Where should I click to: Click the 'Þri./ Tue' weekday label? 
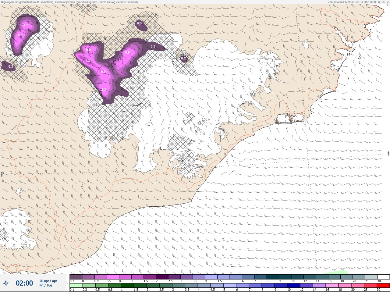46,286
